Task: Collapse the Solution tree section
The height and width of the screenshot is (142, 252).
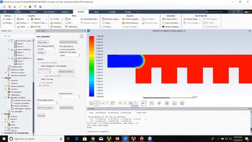Action: 2,78
